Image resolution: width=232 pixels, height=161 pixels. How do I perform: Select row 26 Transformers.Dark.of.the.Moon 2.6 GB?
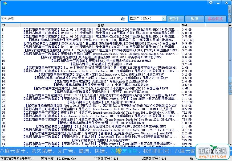(x=115, y=116)
